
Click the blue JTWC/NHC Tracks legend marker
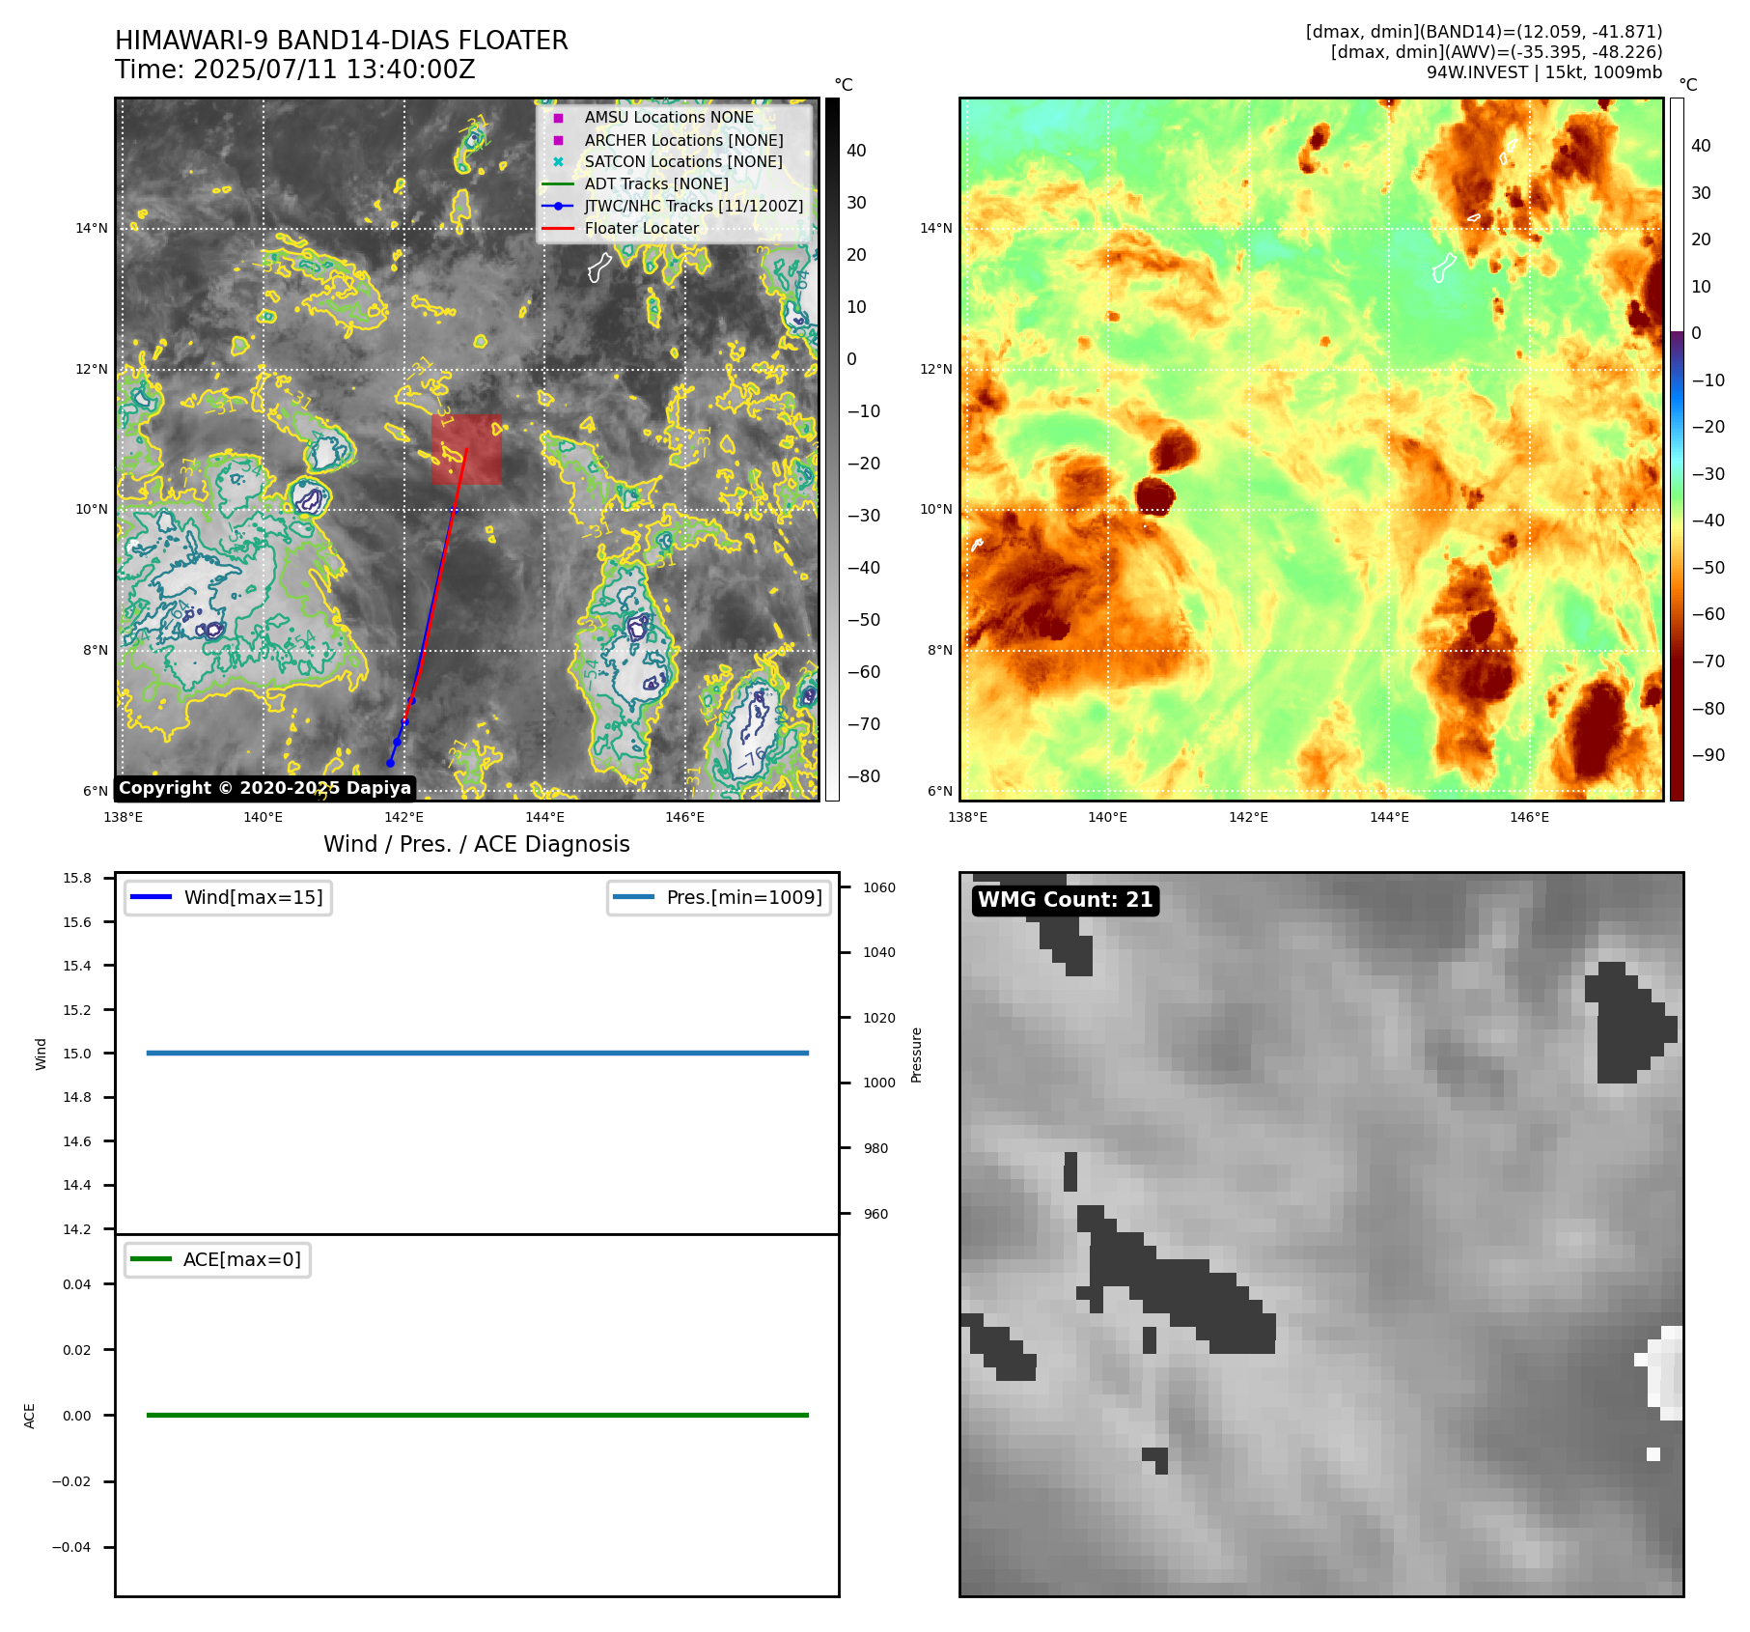pos(558,207)
